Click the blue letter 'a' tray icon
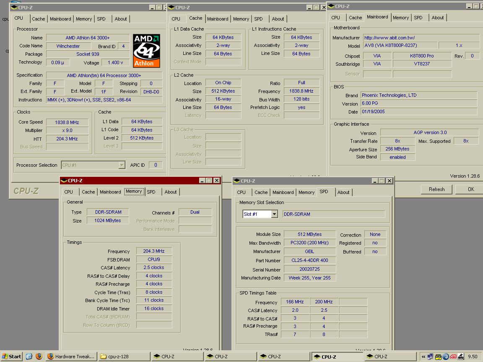The height and width of the screenshot is (362, 483). pos(445,357)
